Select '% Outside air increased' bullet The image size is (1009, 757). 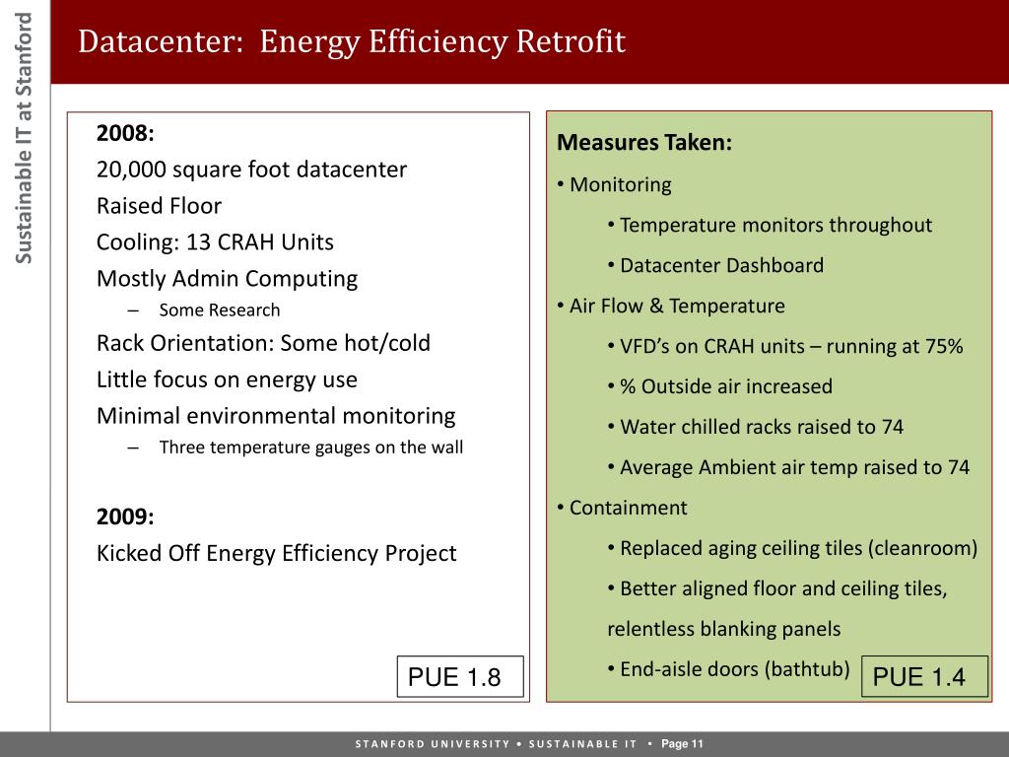point(720,386)
